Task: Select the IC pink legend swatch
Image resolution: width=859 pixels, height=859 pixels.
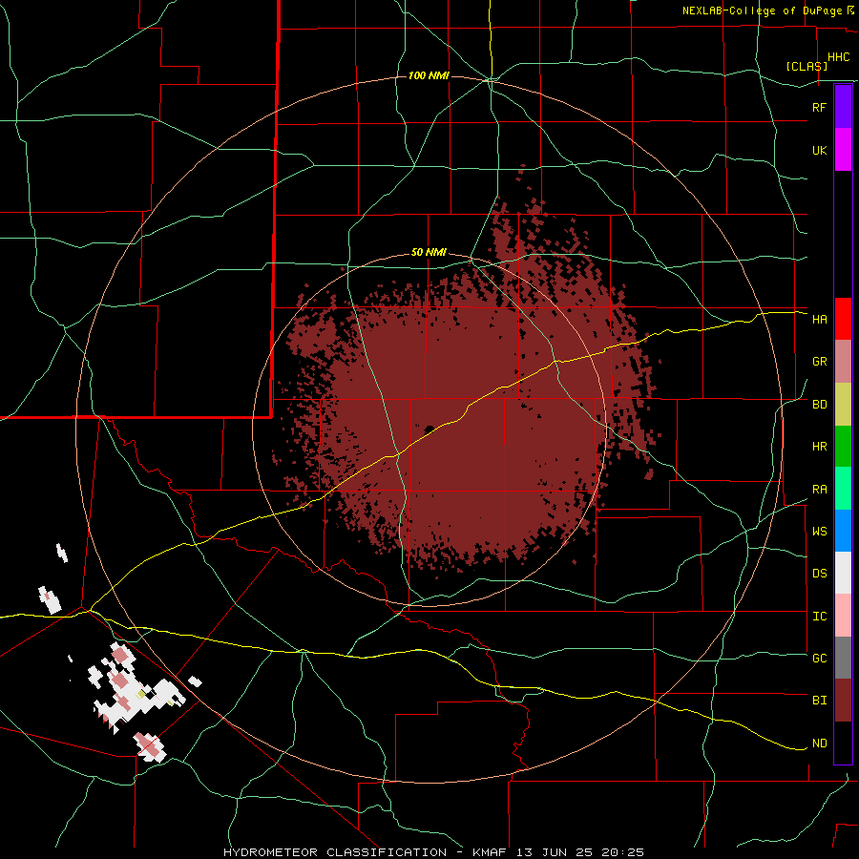Action: [x=843, y=616]
